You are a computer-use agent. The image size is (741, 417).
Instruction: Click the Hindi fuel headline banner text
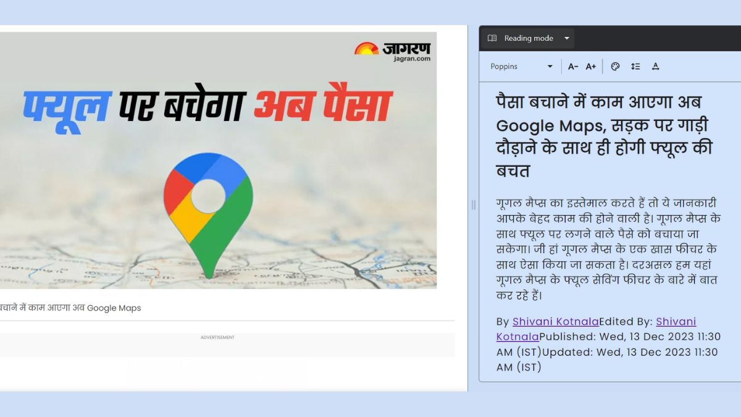point(207,106)
